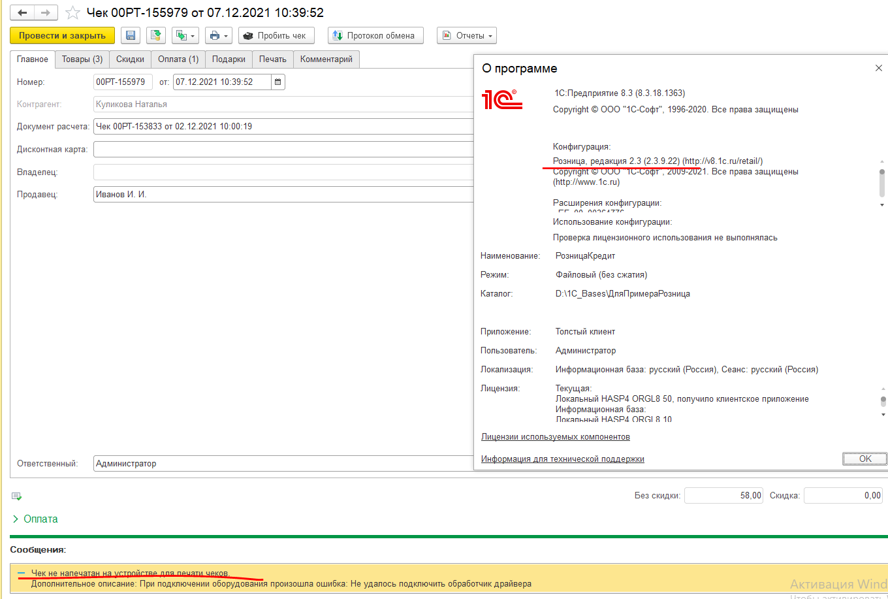
Task: Click the name value РозницаКредит
Action: 585,255
